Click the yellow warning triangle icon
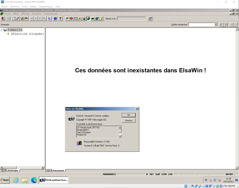The width and height of the screenshot is (239, 188). 80,19
